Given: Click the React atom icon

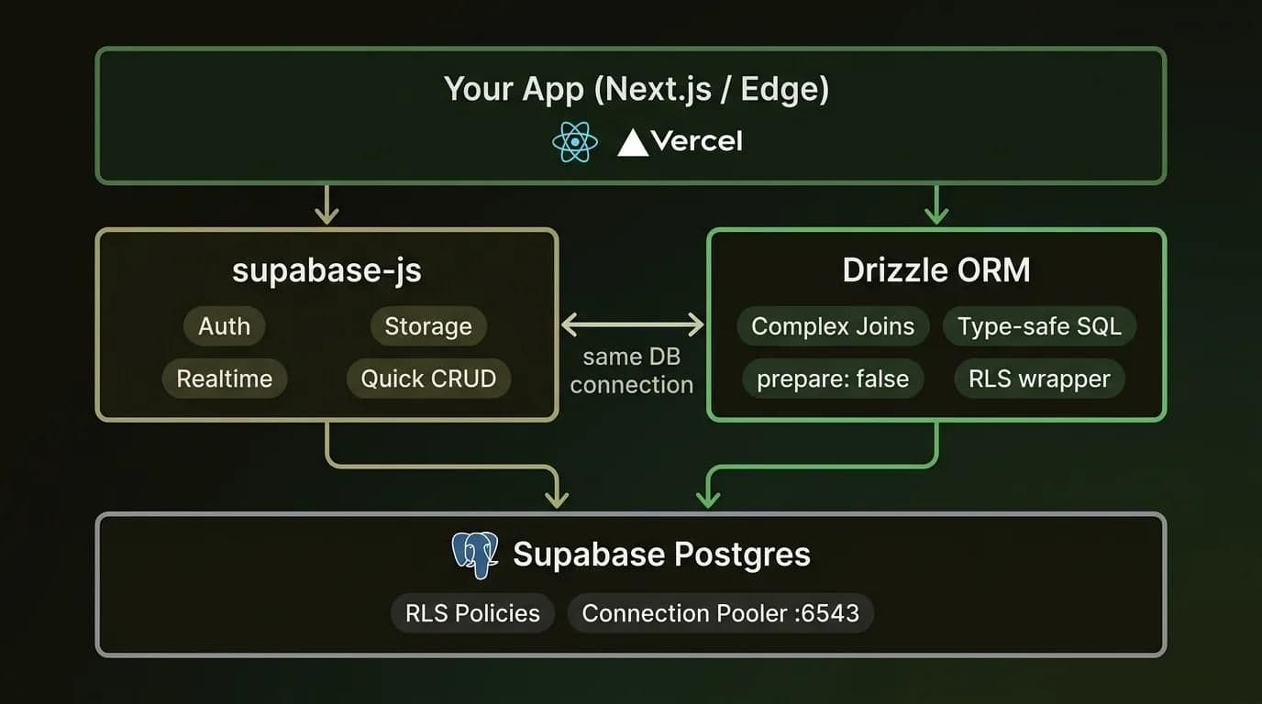Looking at the screenshot, I should 575,142.
